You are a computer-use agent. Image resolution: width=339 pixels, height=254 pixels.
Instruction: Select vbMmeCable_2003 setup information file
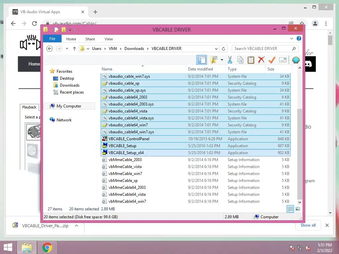196,160
